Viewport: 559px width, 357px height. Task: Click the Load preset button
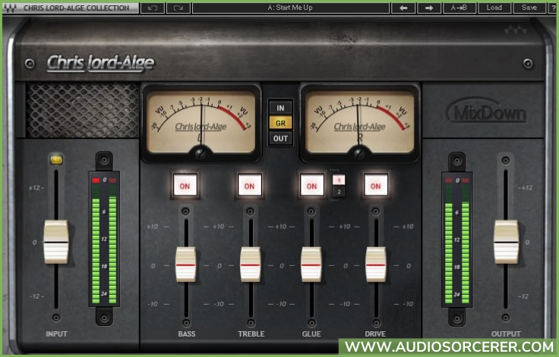coord(494,8)
